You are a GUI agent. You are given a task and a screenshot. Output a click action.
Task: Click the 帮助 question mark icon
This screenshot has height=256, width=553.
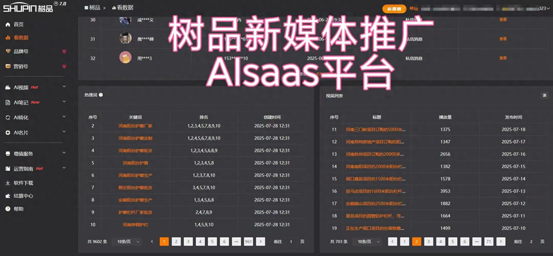click(x=8, y=209)
